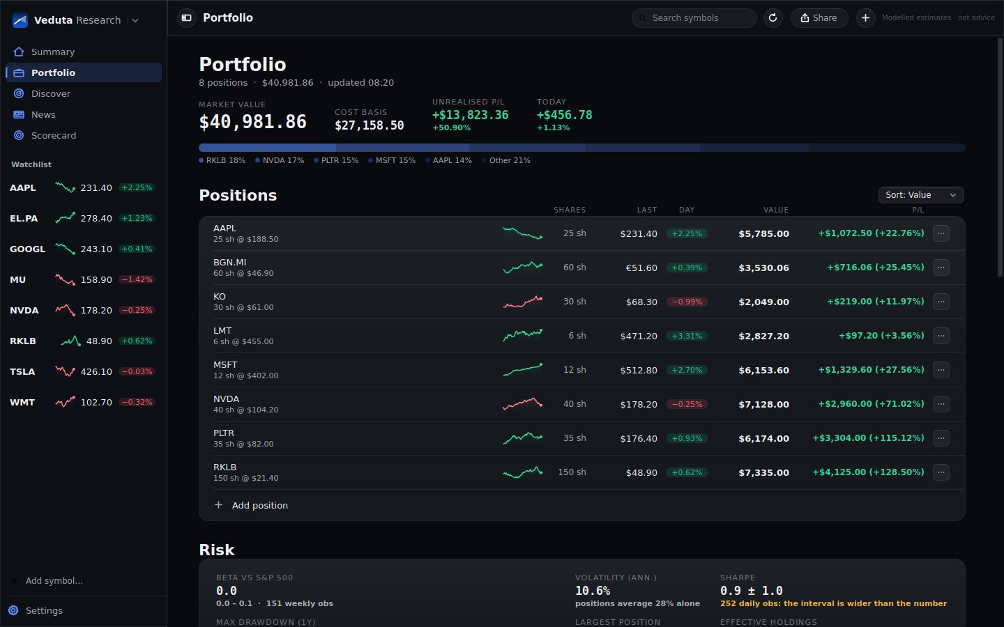Click the Sharpe value 0.9 ± 1.0
1004x627 pixels.
click(752, 591)
